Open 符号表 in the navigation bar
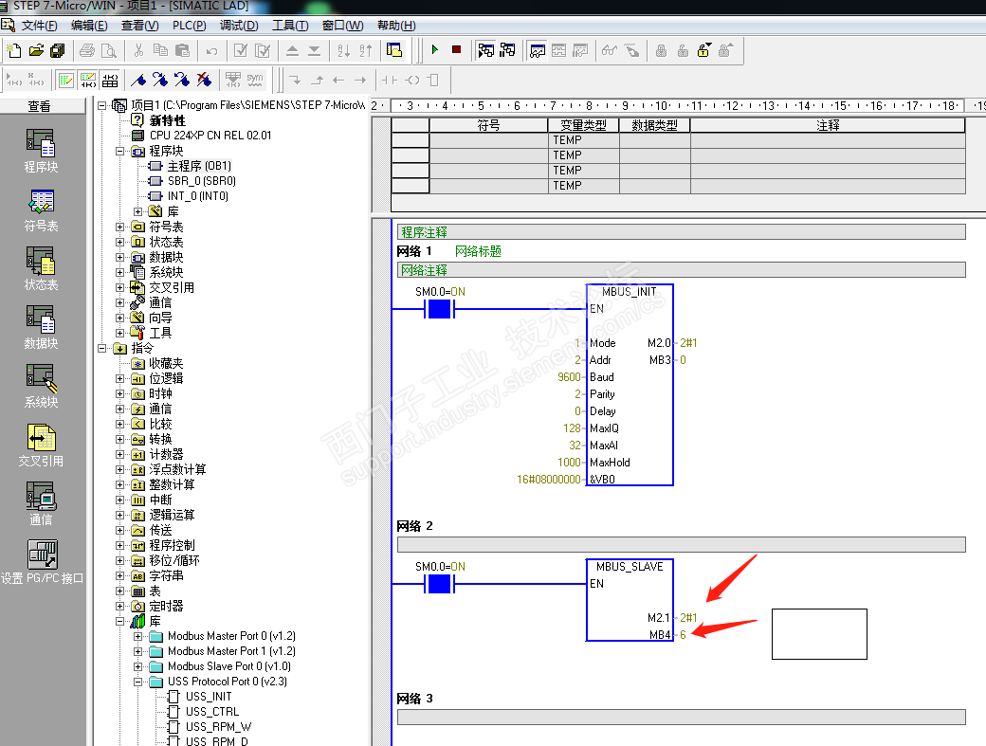986x746 pixels. coord(41,209)
